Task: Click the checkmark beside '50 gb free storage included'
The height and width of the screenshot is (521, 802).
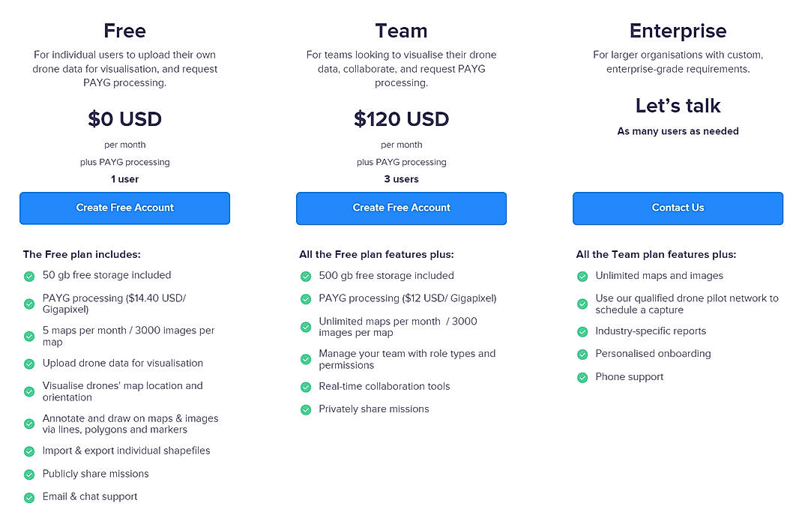Action: pyautogui.click(x=28, y=275)
